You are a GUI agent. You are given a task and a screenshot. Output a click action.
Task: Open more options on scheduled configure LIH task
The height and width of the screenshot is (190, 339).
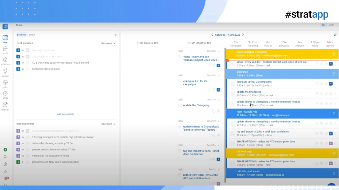coord(335,84)
